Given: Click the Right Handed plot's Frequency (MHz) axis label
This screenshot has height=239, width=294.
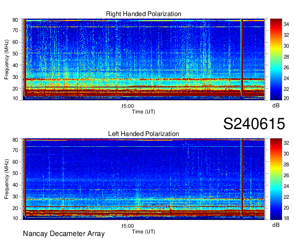Looking at the screenshot, I should (6, 59).
